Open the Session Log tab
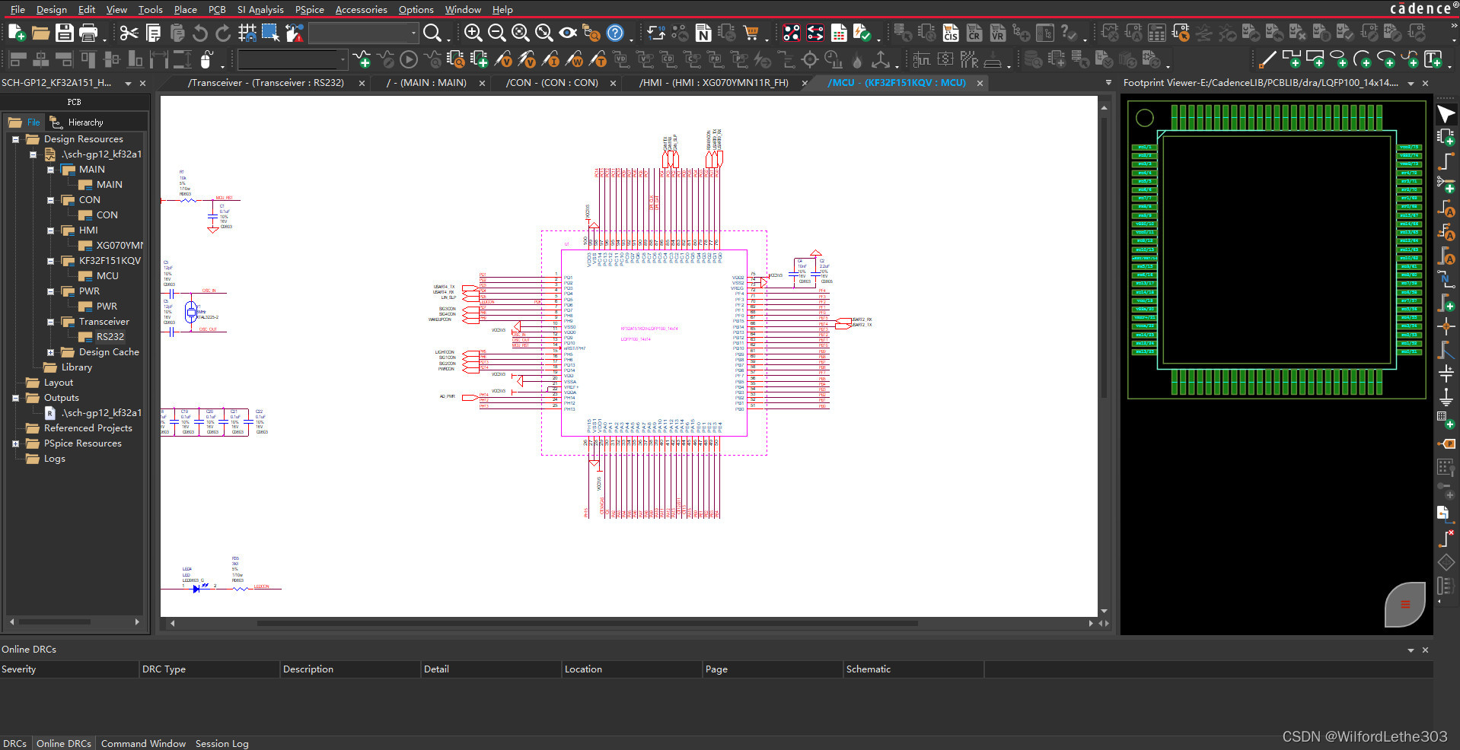1460x750 pixels. 222,743
